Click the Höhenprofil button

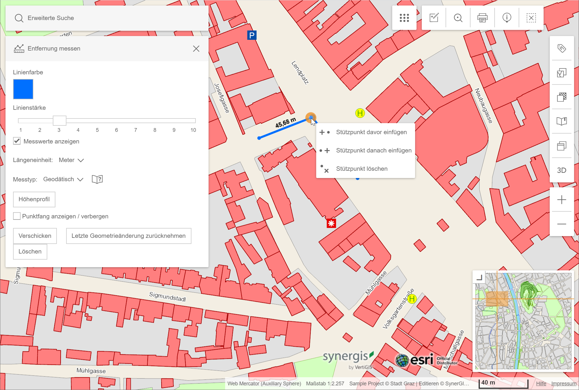(x=34, y=200)
